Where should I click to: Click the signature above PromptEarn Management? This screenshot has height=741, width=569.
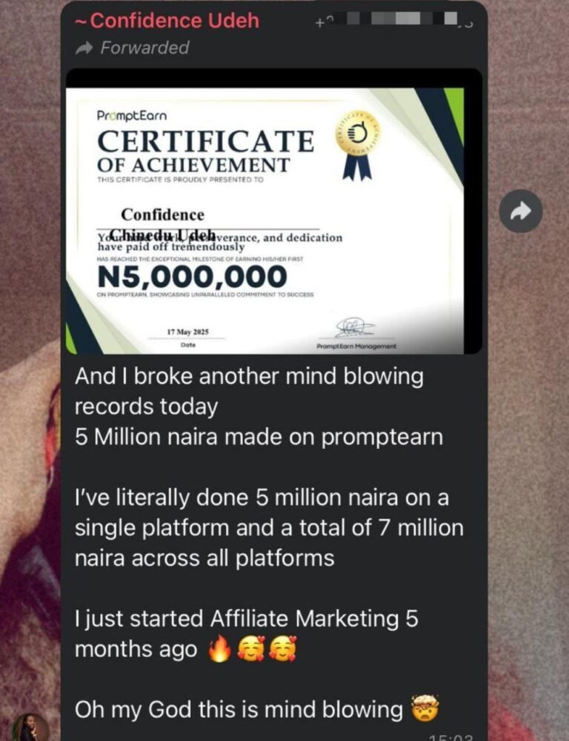[x=355, y=326]
